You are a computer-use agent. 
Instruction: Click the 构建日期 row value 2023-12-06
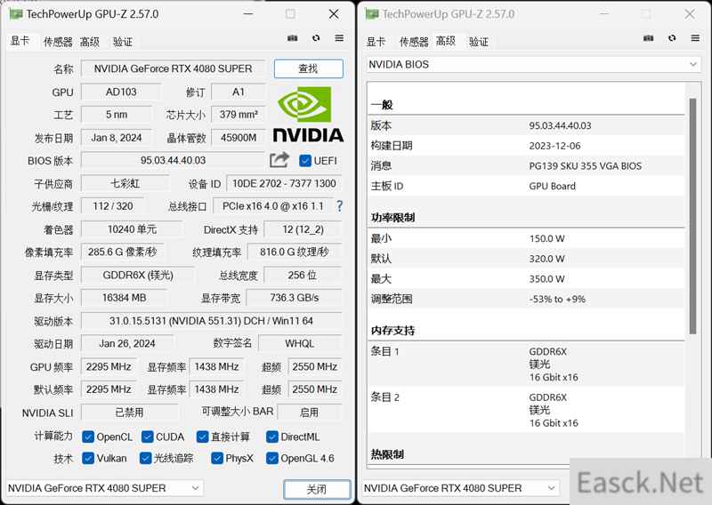click(x=554, y=146)
